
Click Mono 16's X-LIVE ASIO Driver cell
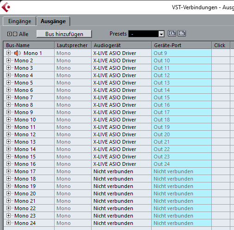pos(122,164)
